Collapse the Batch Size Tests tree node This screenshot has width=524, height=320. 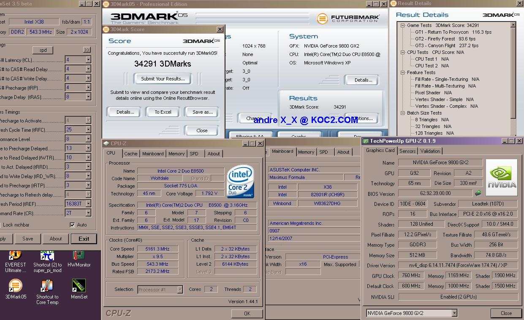pos(403,113)
